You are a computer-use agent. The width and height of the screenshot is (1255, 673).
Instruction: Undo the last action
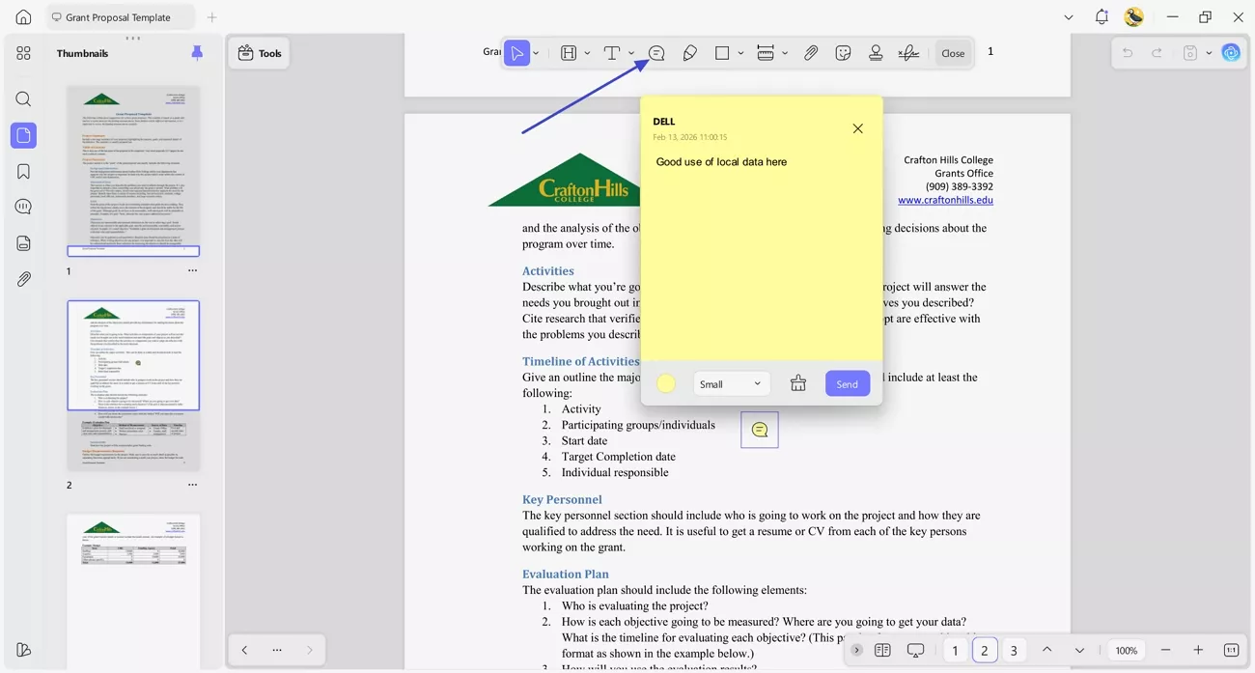click(x=1128, y=53)
